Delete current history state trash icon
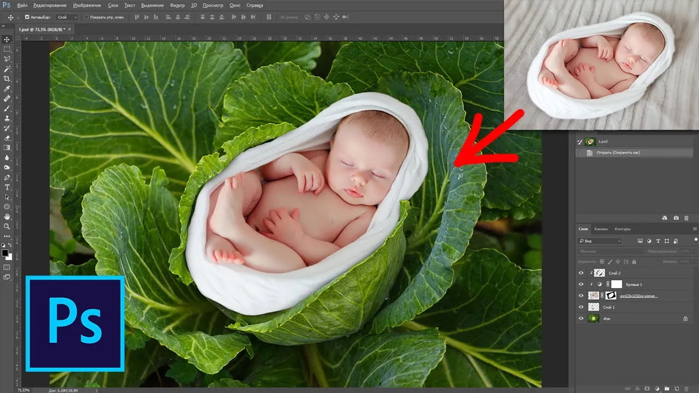 686,218
